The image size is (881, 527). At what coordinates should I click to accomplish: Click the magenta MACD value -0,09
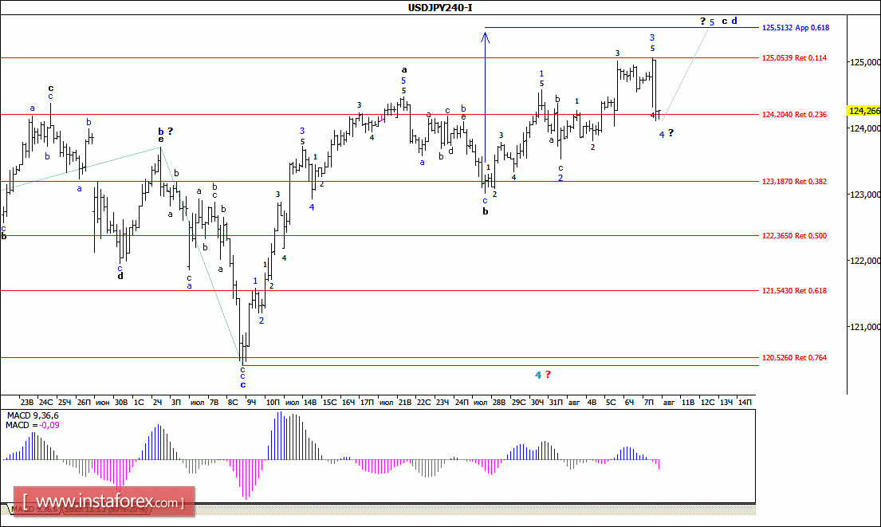tap(49, 425)
